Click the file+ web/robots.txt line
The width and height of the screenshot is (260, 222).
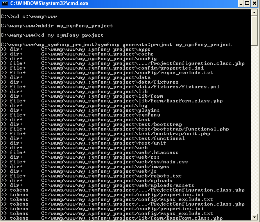pos(91,176)
